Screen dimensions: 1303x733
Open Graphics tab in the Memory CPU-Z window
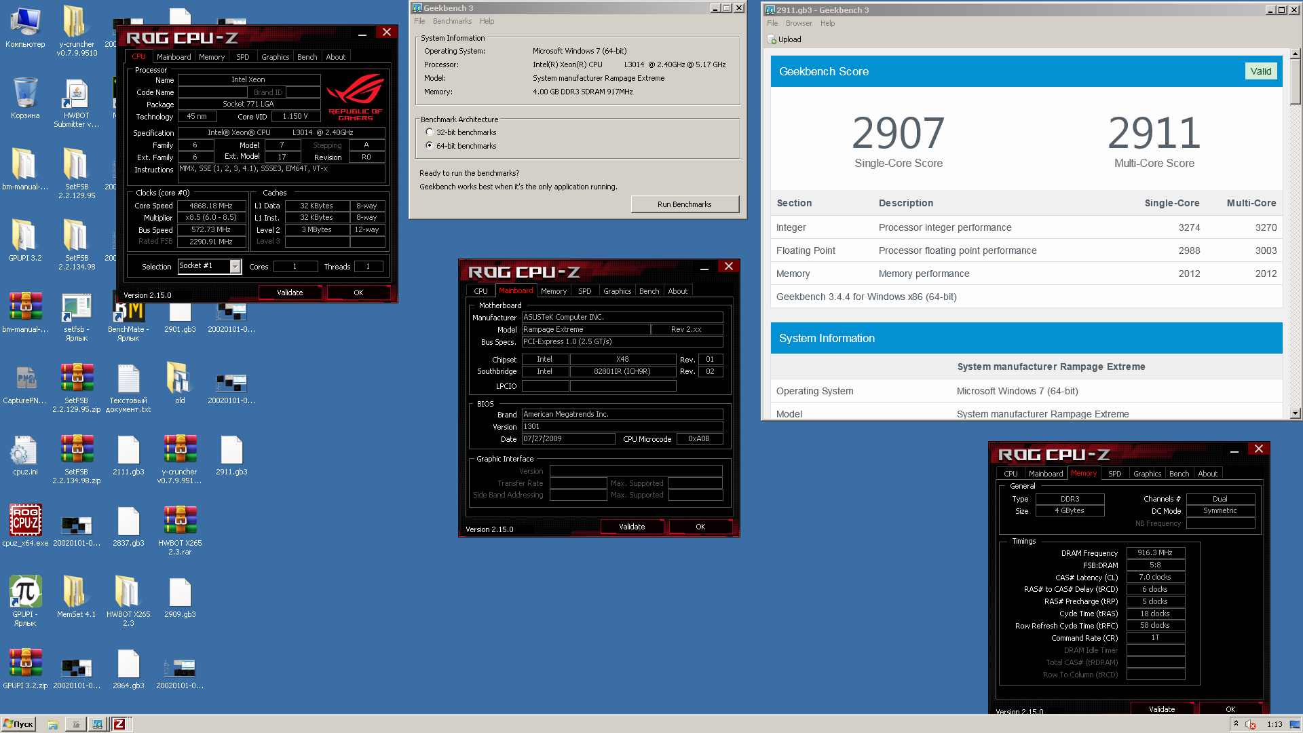[x=1147, y=474]
